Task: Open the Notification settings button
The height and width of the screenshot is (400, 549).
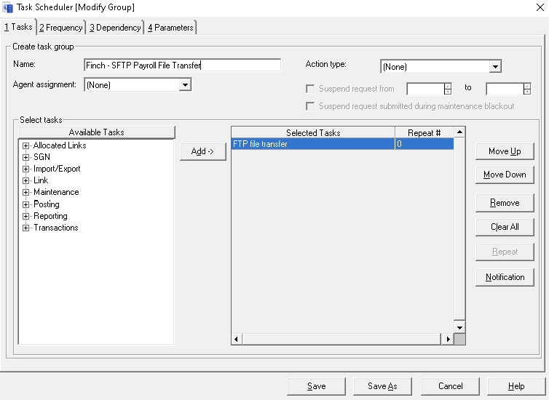Action: click(x=505, y=277)
